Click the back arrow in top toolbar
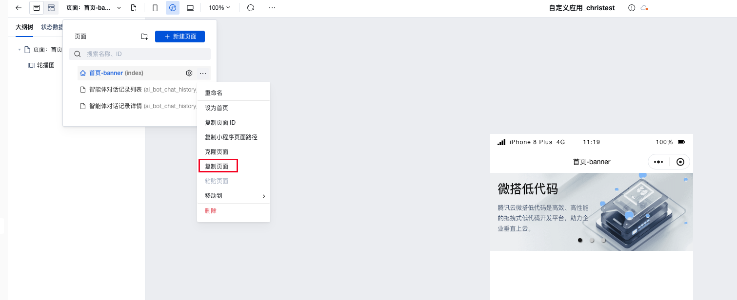 point(19,8)
